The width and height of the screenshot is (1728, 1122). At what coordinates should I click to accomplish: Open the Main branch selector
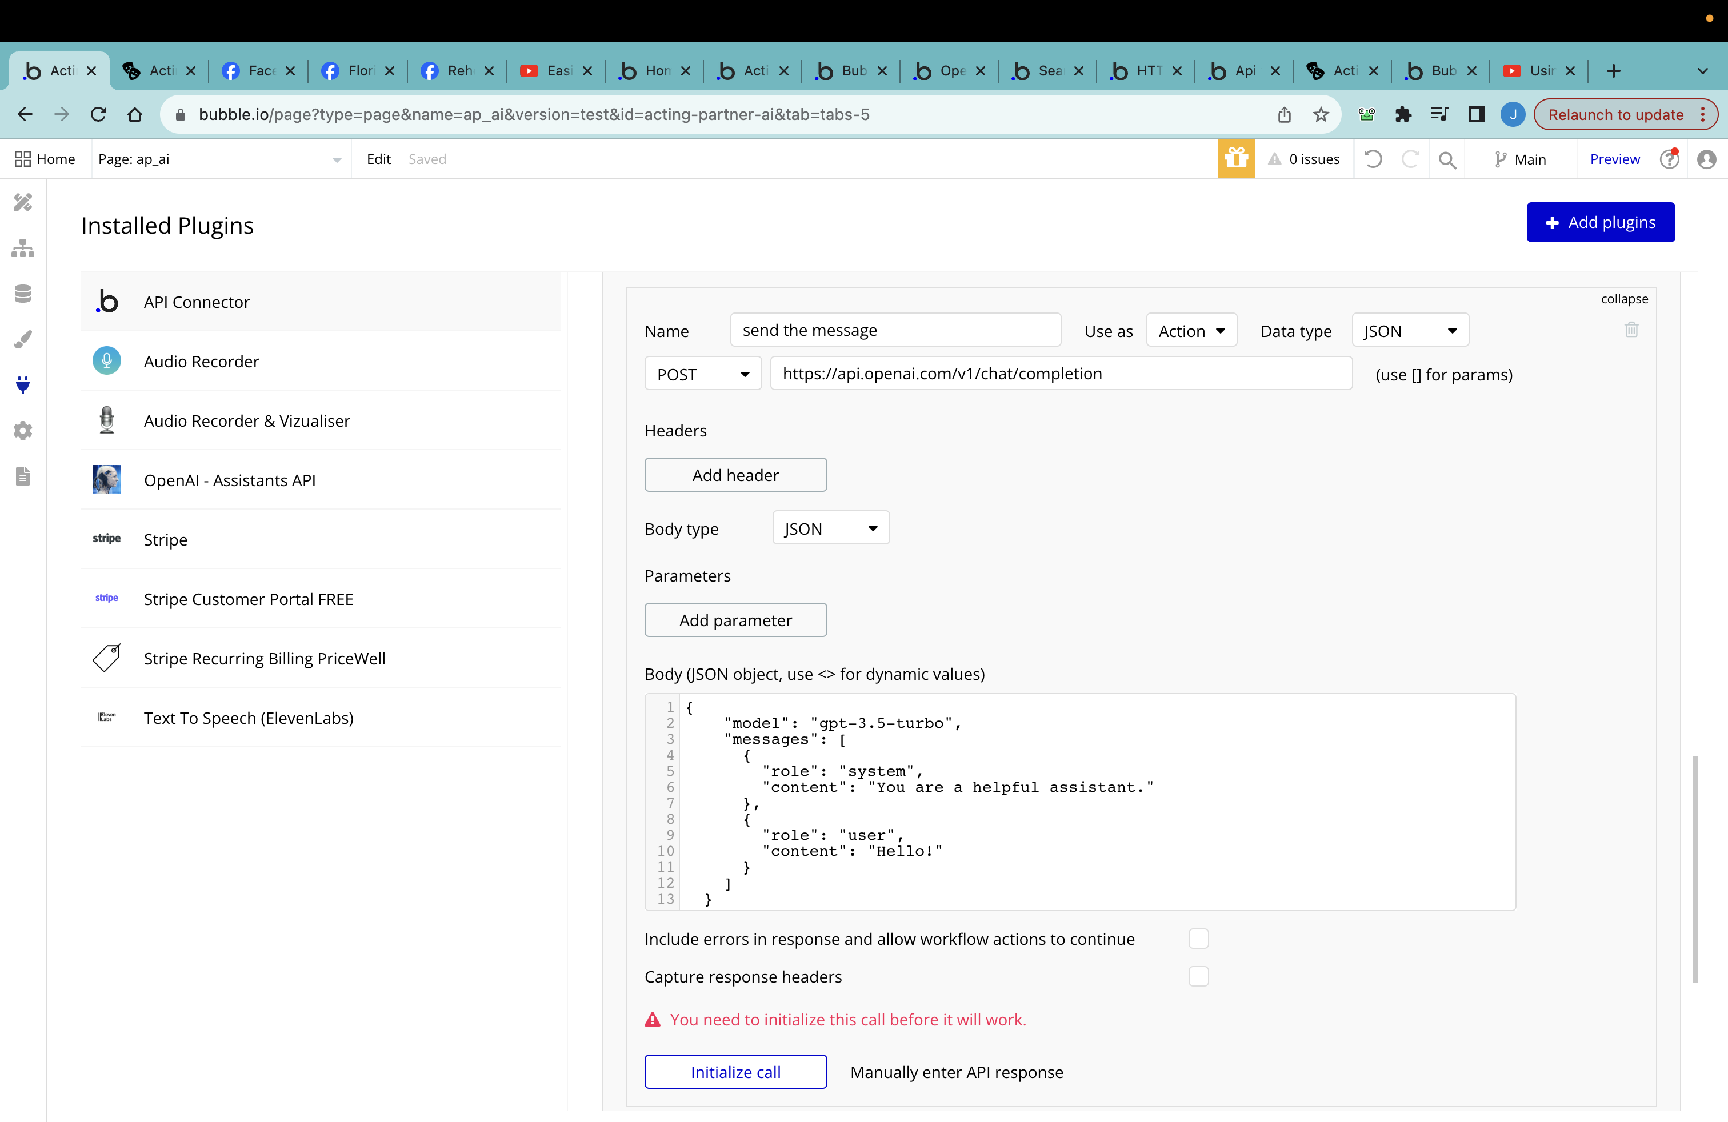tap(1521, 159)
